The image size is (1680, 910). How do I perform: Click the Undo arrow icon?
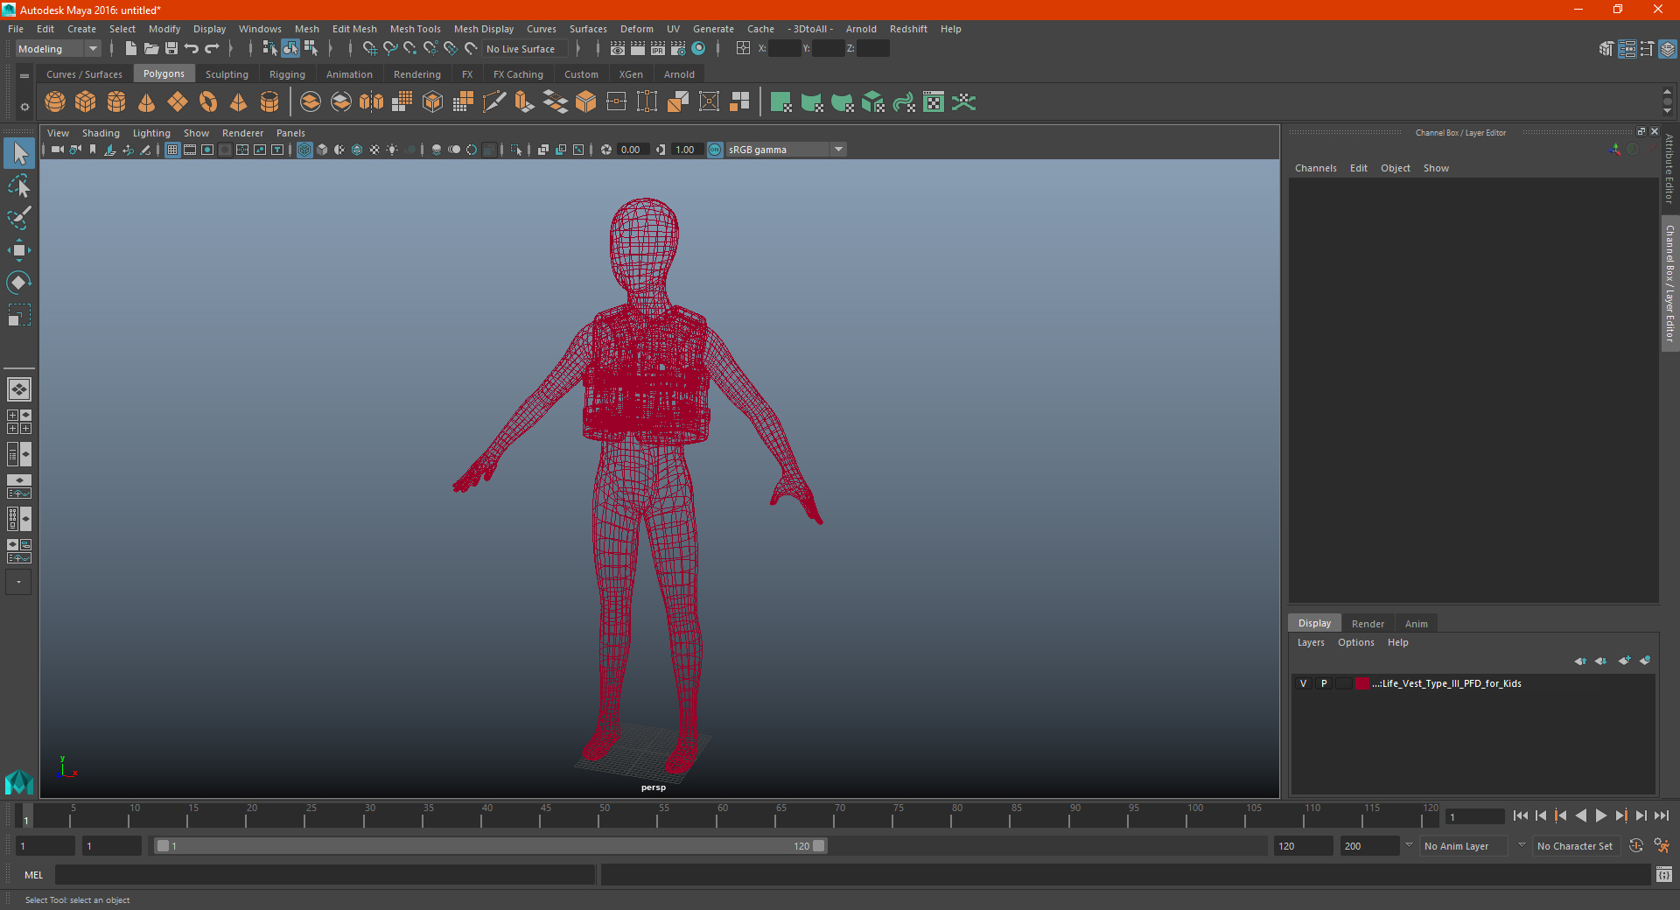tap(192, 49)
